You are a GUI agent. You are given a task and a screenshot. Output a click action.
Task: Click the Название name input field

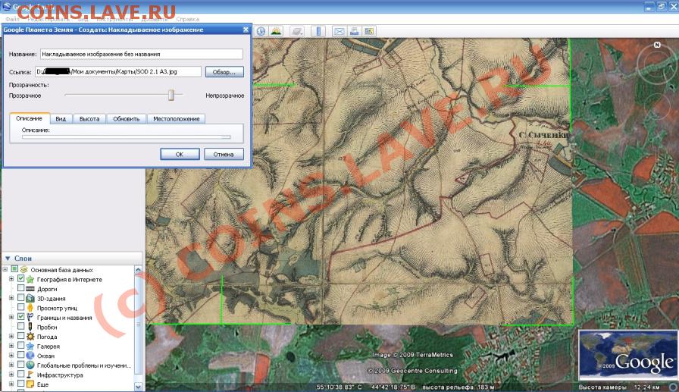tap(142, 54)
